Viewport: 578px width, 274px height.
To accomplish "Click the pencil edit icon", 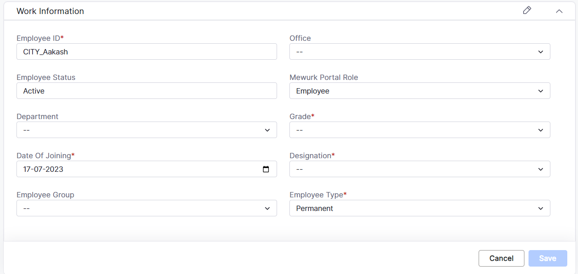I will tap(527, 11).
